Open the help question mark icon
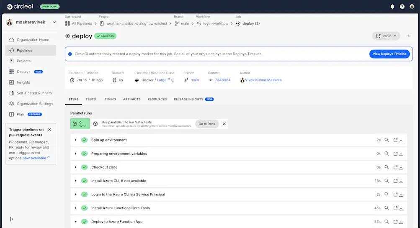420x228 pixels. [402, 7]
